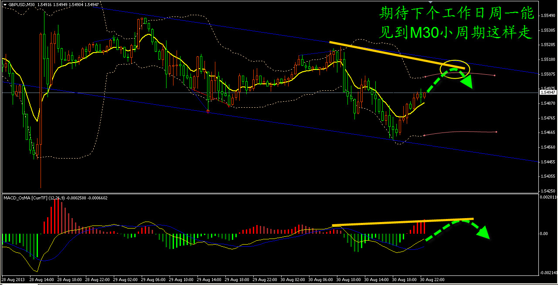Click the 1.55075 price scale label

(x=548, y=74)
